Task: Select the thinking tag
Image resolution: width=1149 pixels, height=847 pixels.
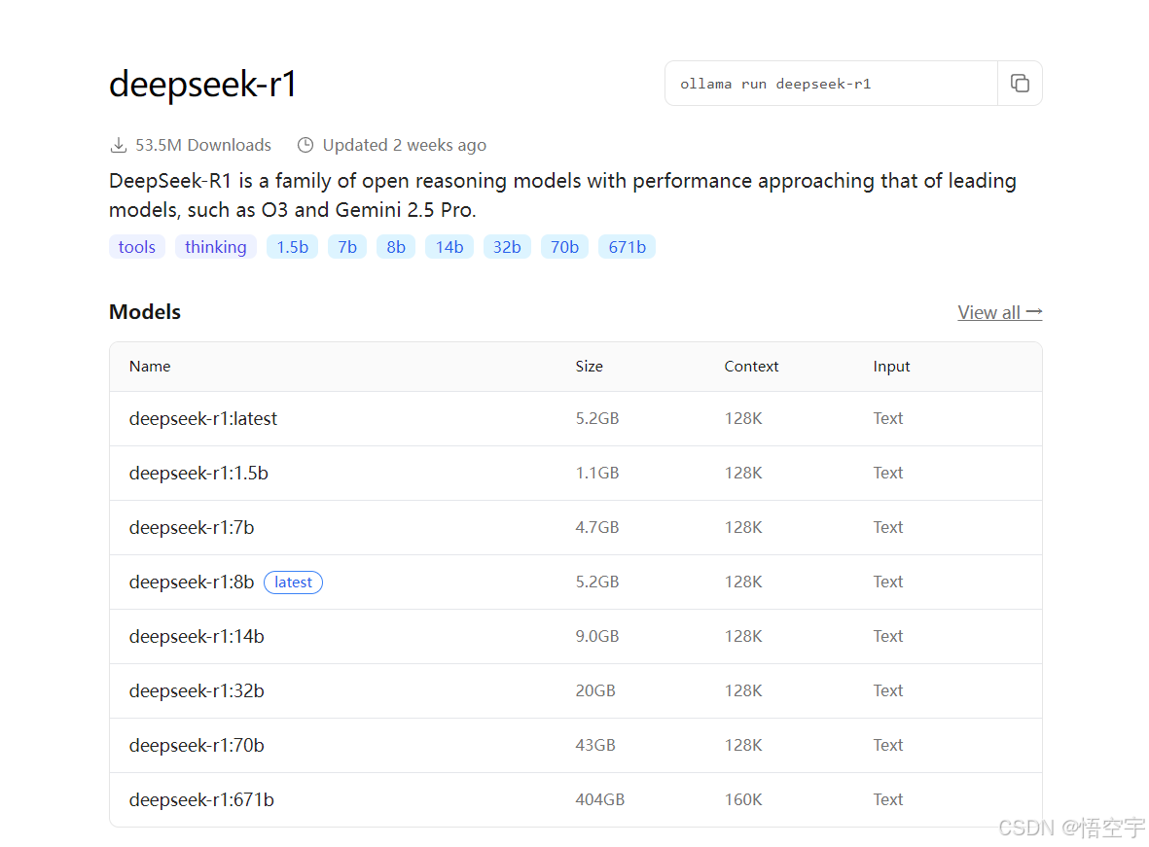Action: pos(215,247)
